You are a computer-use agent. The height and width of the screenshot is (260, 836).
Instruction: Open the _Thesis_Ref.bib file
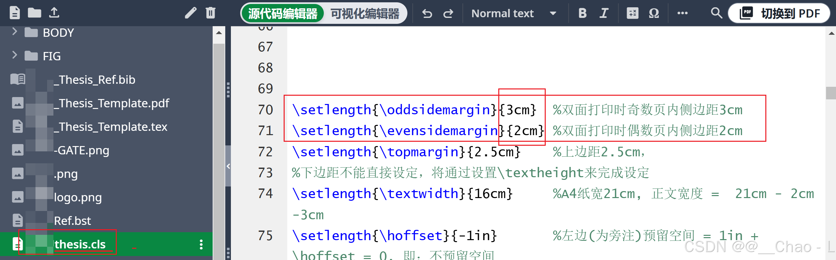click(95, 80)
